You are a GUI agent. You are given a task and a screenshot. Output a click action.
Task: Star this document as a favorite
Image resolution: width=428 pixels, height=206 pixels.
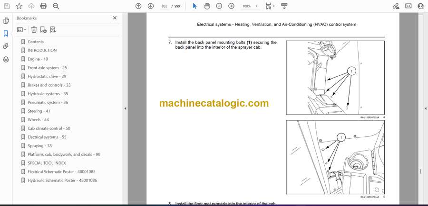(19, 6)
